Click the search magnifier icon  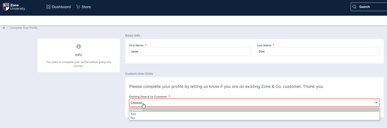(355, 7)
